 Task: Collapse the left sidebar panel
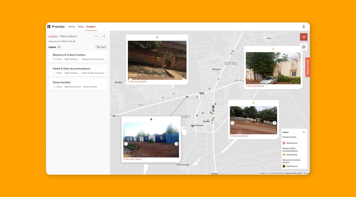pos(104,36)
